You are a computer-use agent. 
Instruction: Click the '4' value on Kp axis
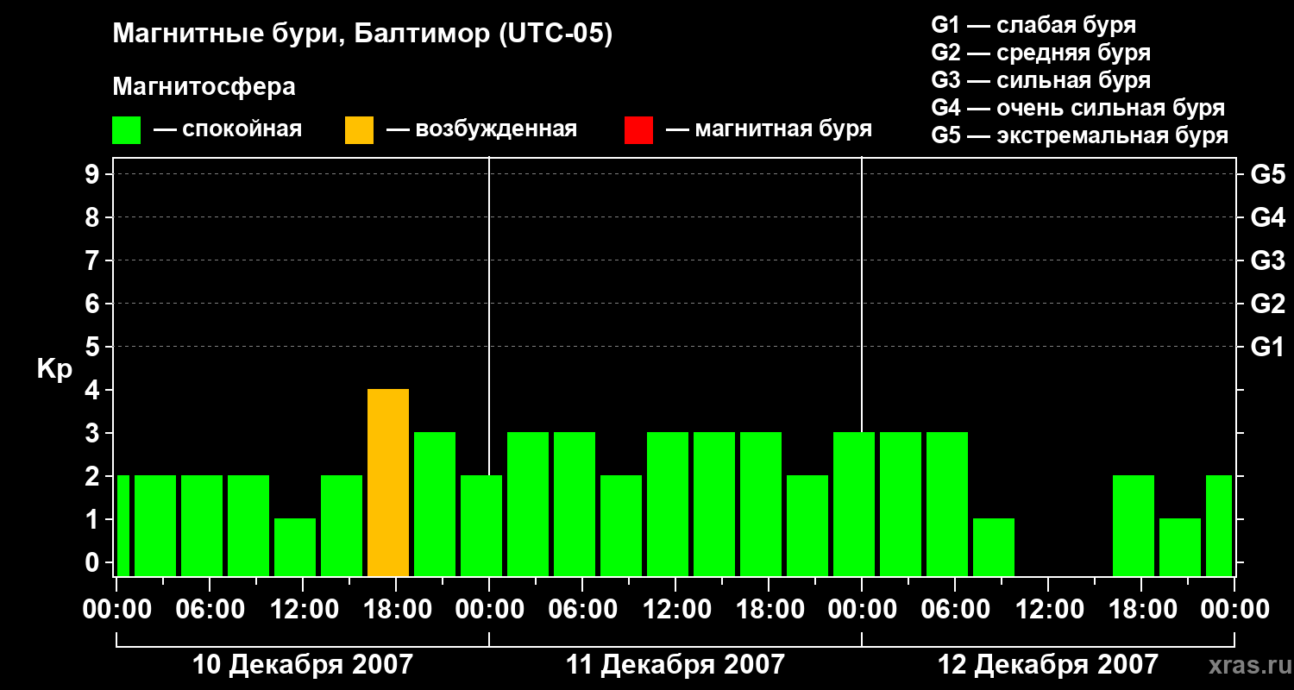(x=94, y=390)
